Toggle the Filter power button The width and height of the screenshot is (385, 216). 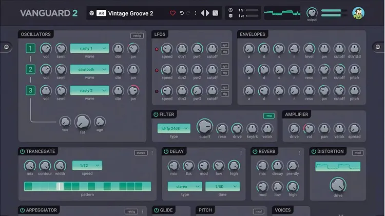pyautogui.click(x=156, y=114)
